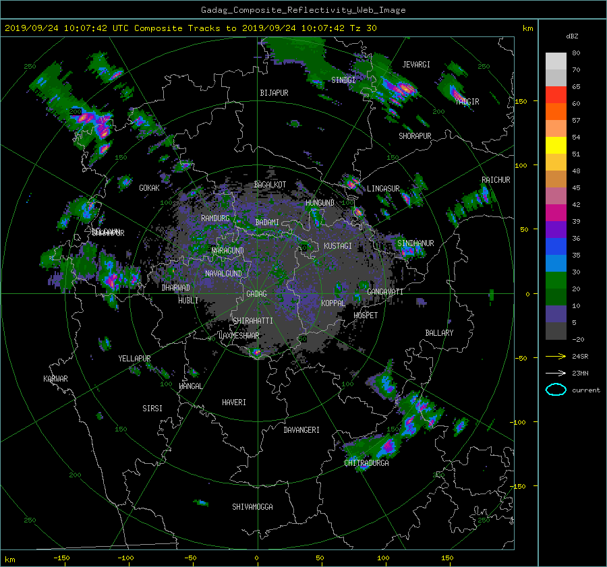Screen dimensions: 607x567
Task: Click the yellow 51 dBZ legend swatch
Action: (x=556, y=145)
